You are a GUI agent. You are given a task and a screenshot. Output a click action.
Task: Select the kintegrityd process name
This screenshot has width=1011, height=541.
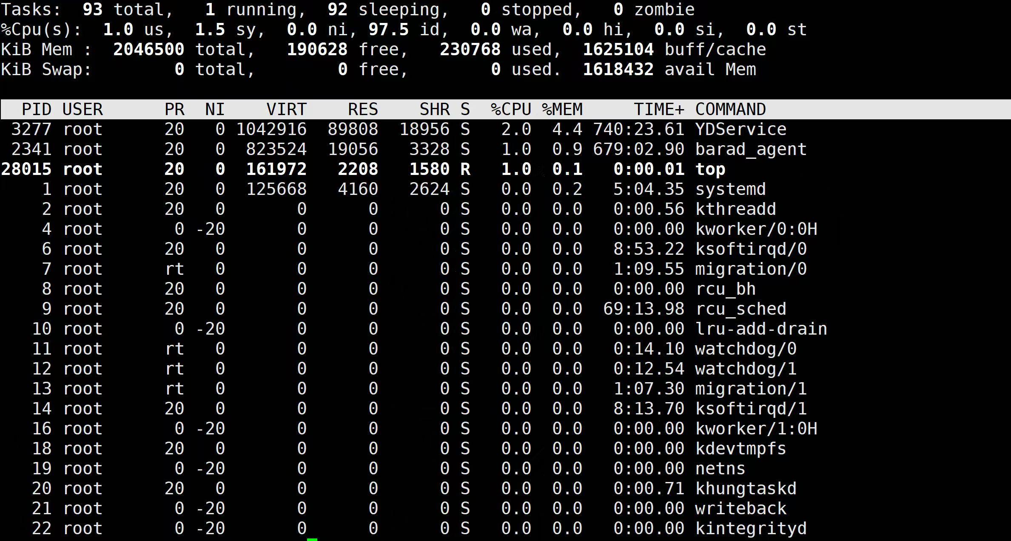751,528
